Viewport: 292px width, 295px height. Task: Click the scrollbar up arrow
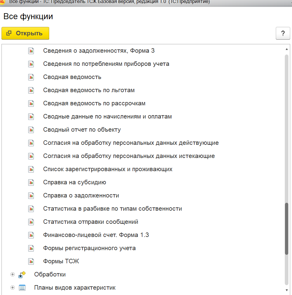point(287,49)
